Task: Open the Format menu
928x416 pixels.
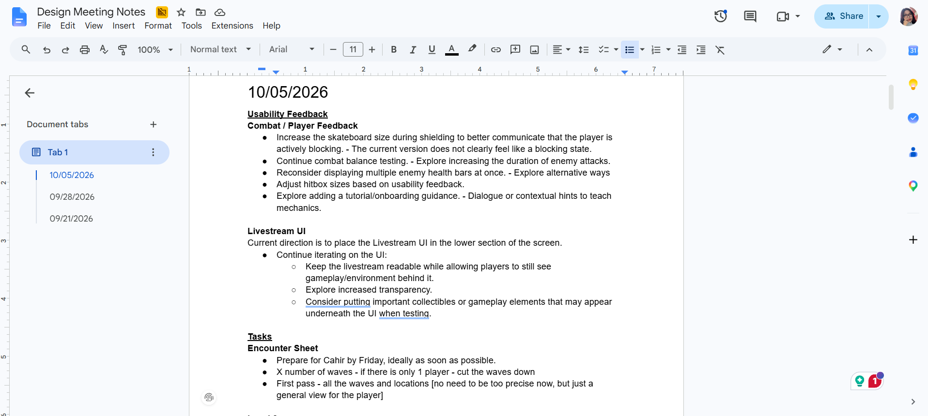Action: coord(158,26)
